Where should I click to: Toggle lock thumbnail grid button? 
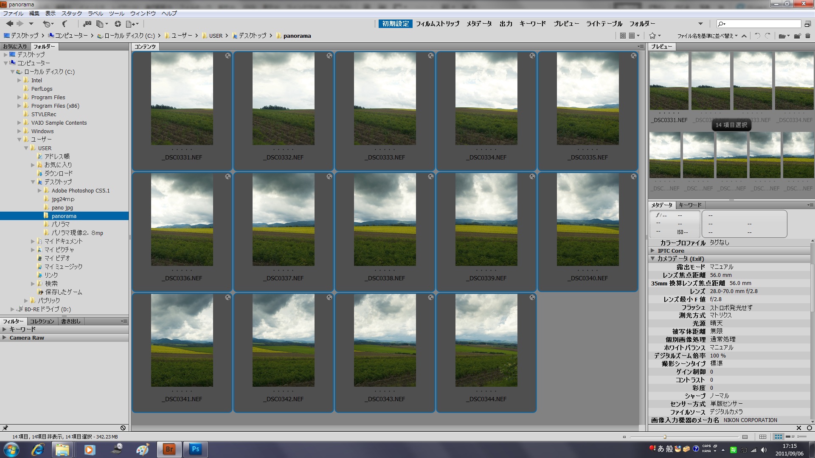(763, 436)
